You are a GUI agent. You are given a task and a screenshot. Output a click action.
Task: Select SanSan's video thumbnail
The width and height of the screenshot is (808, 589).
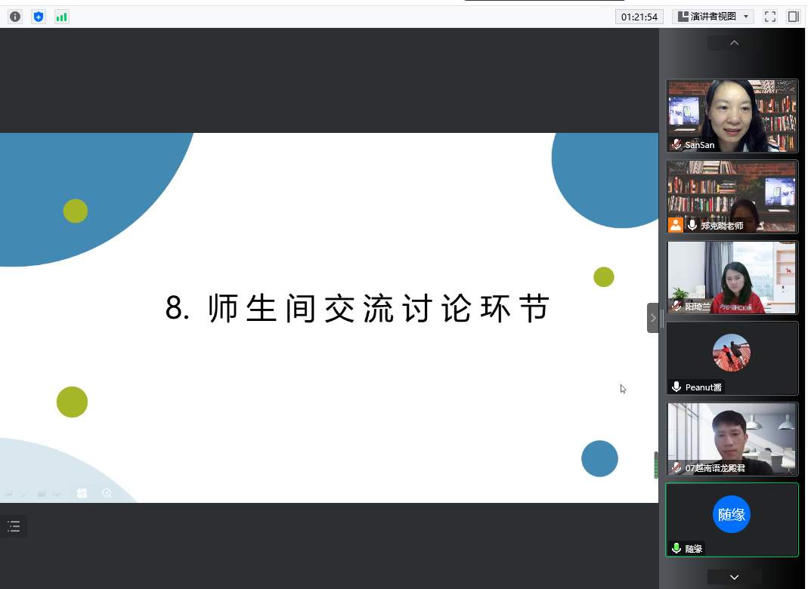click(x=732, y=116)
